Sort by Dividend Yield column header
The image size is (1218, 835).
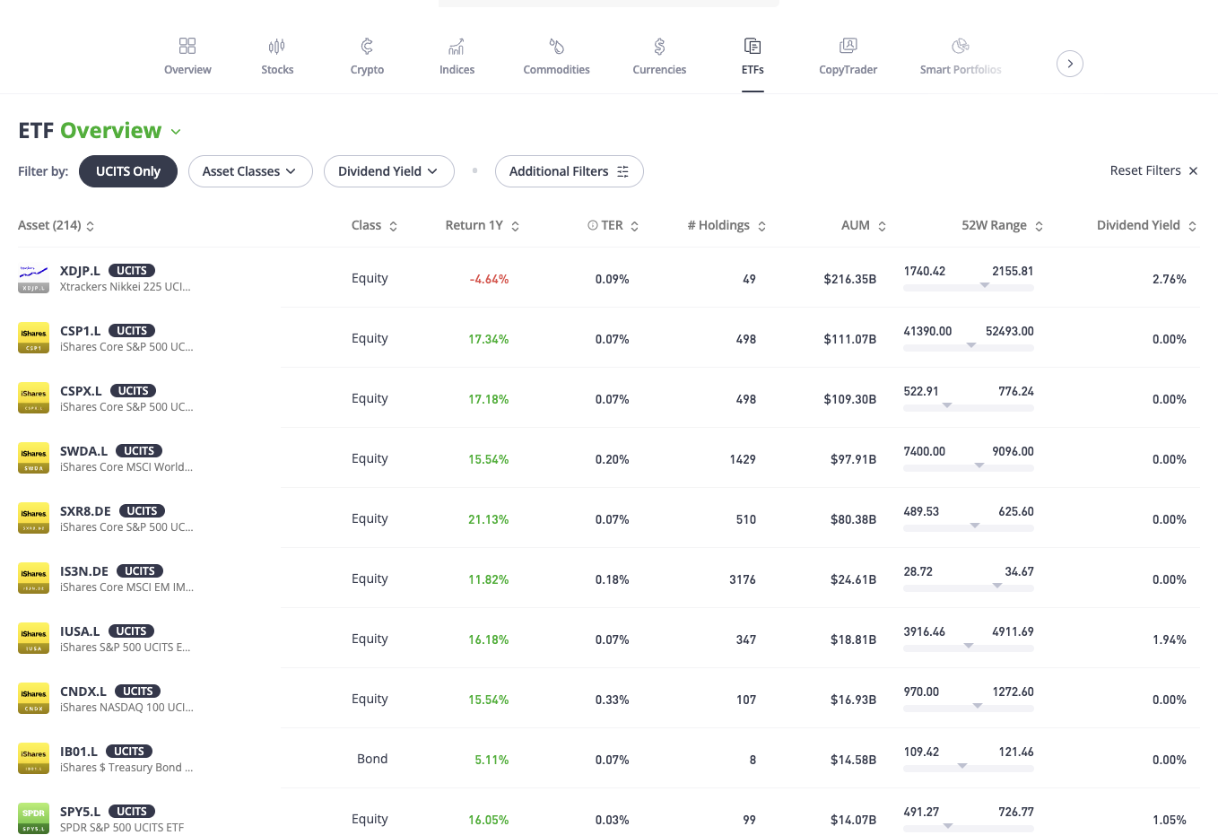pos(1146,225)
